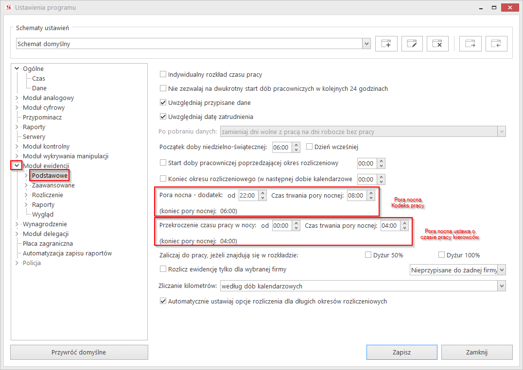Open the Schemat domyślny dropdown
The image size is (523, 370).
[366, 44]
